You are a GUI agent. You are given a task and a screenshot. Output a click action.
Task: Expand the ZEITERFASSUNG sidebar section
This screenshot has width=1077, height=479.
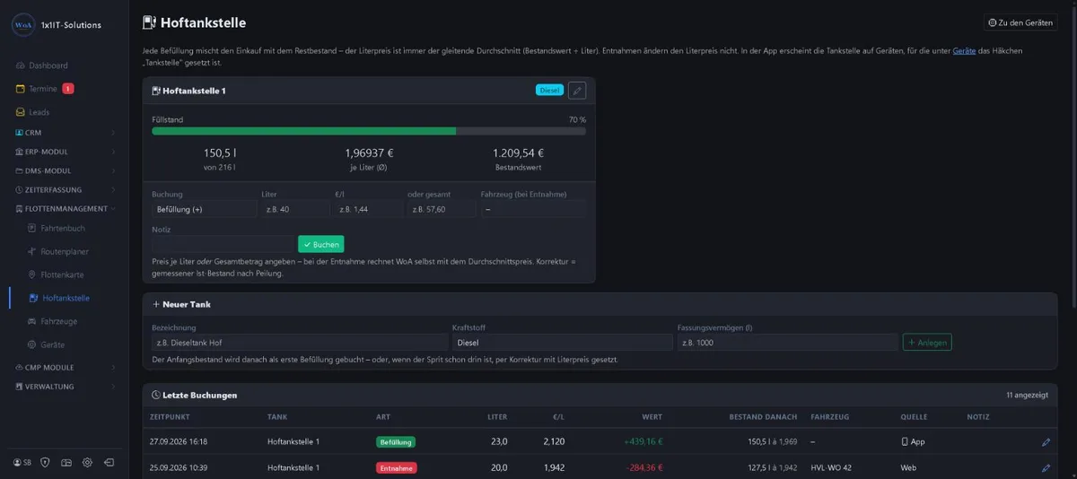(x=65, y=190)
